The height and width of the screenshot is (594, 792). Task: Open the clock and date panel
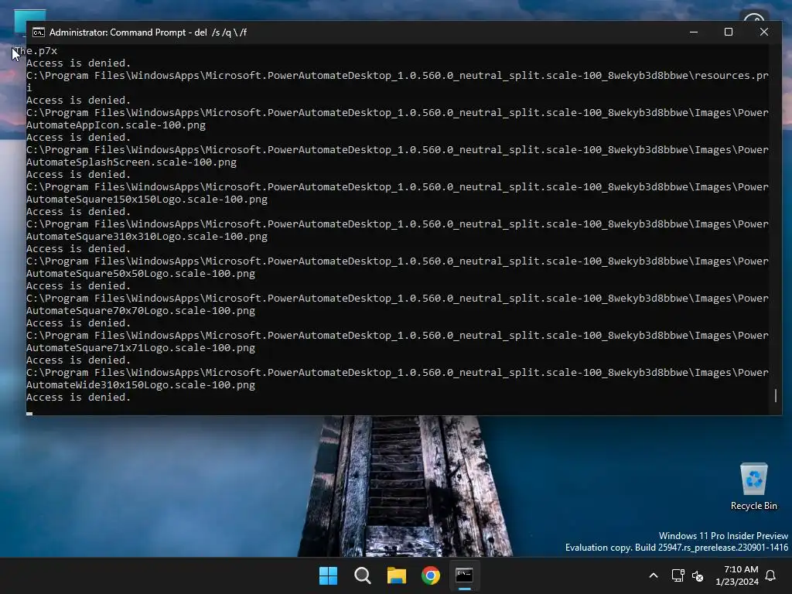[737, 575]
